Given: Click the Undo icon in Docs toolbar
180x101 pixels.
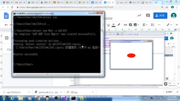Looking at the screenshot, I should 6,25.
